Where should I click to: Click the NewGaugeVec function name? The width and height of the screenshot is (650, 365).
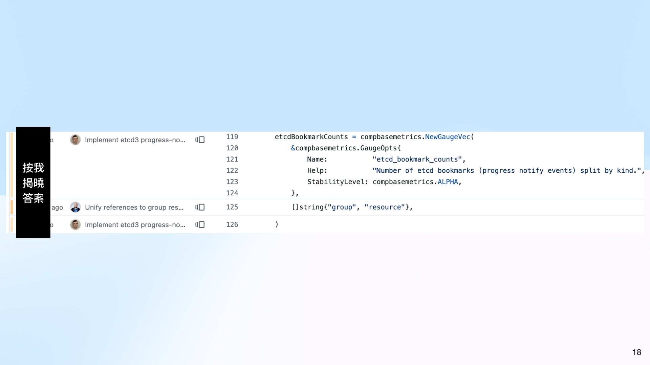click(x=447, y=137)
